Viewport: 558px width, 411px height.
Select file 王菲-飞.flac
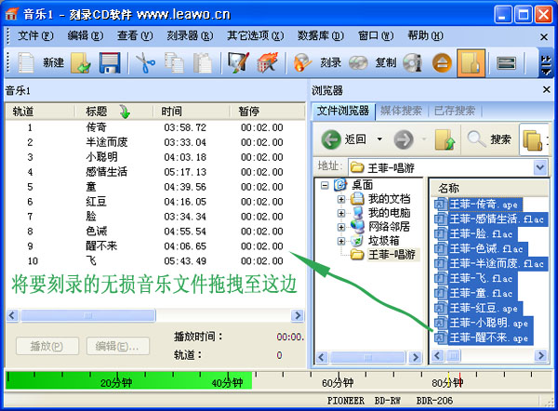476,278
